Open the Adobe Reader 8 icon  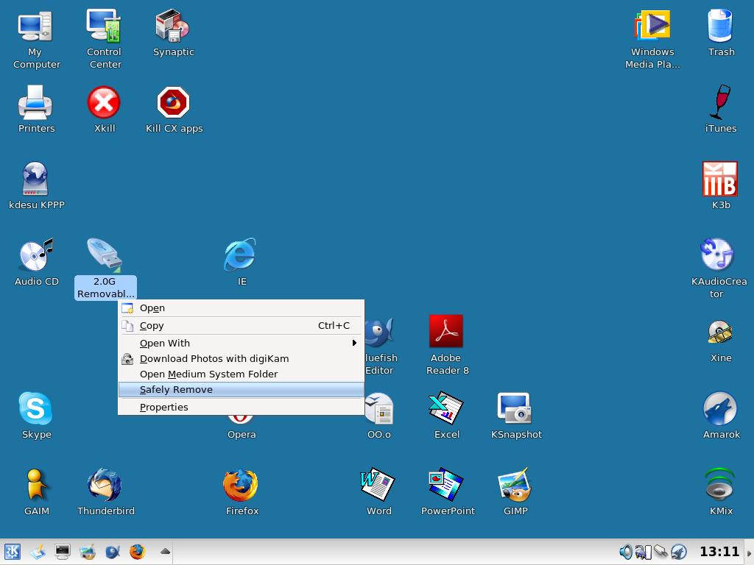pyautogui.click(x=446, y=332)
